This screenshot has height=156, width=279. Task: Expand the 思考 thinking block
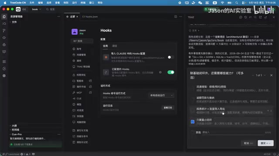pos(194,31)
